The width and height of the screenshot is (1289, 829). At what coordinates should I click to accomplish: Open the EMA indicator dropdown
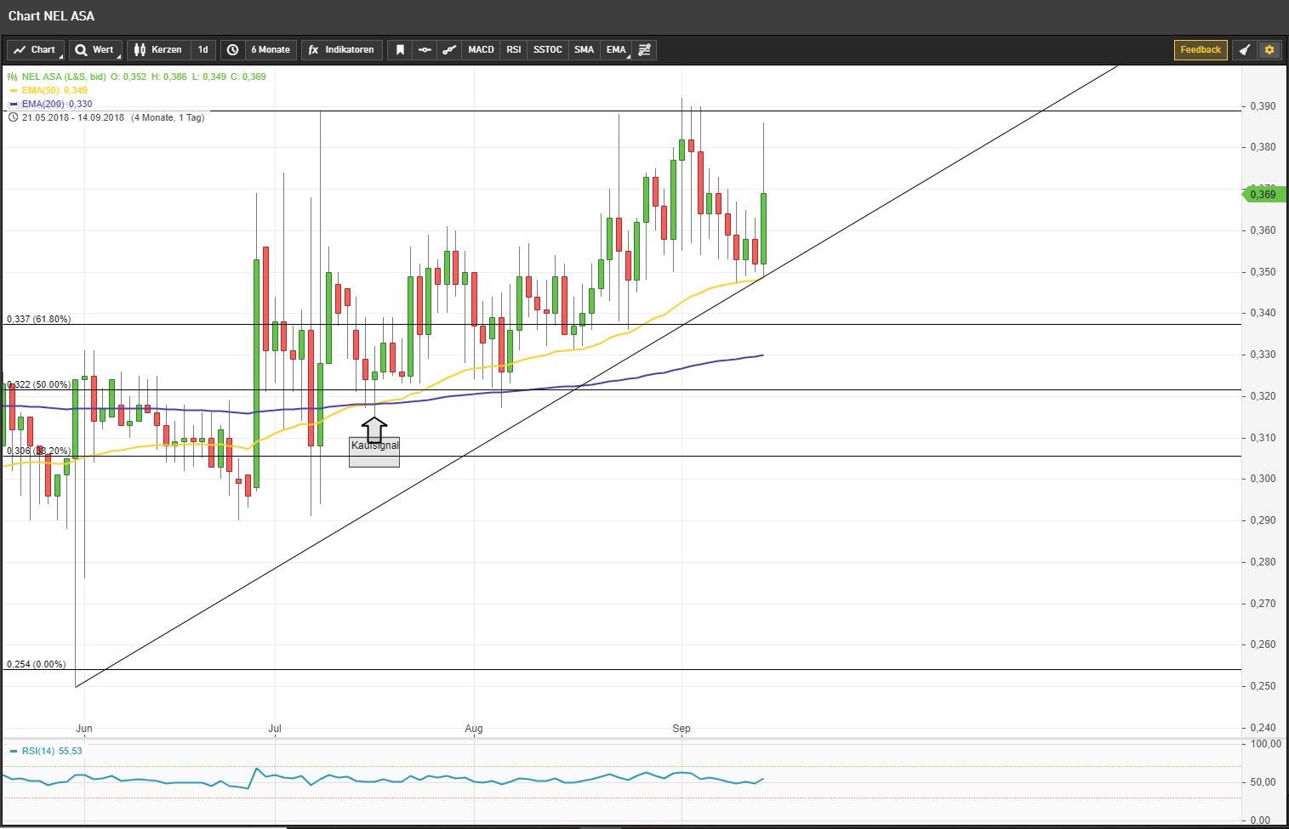(x=616, y=50)
